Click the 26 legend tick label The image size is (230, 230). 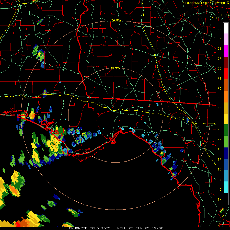tap(220, 129)
